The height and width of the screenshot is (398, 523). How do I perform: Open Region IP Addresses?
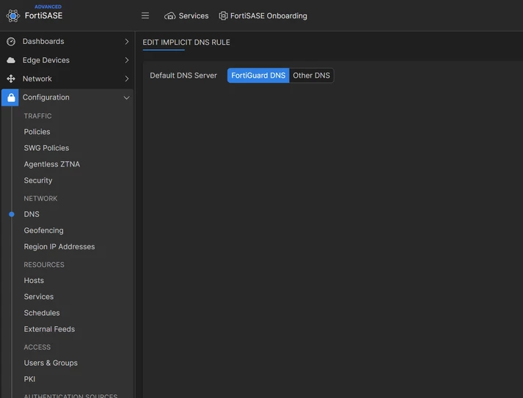click(59, 247)
